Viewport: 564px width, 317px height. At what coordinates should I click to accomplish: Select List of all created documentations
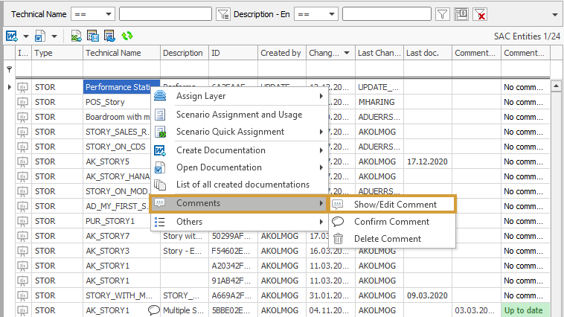click(x=243, y=185)
